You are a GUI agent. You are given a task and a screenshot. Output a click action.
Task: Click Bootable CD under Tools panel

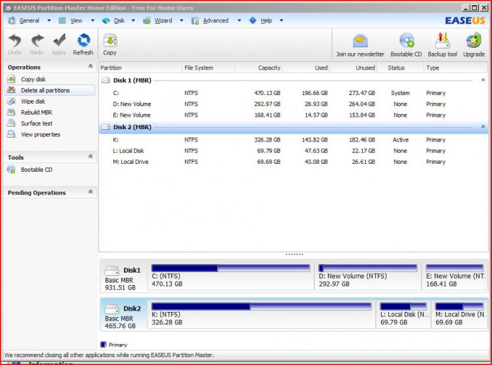[36, 170]
